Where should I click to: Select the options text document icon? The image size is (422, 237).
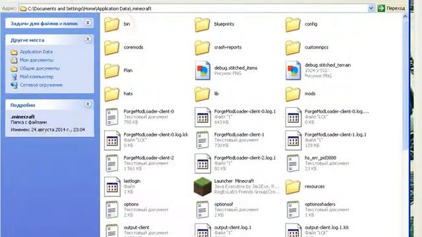click(x=112, y=210)
